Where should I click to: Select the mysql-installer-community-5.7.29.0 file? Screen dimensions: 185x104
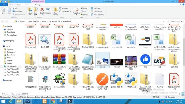click(x=45, y=79)
